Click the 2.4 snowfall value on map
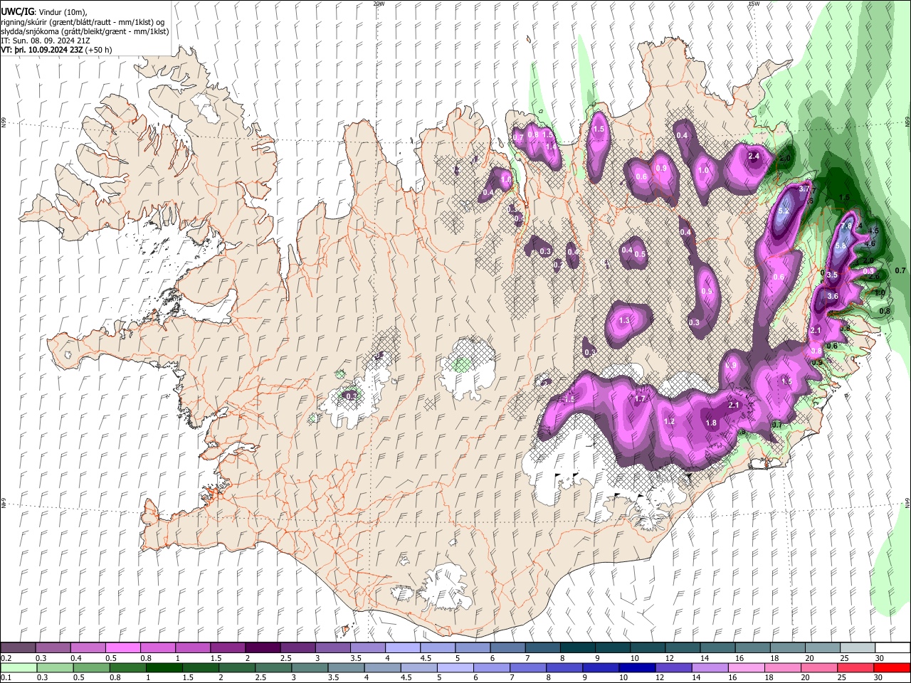 [x=754, y=156]
